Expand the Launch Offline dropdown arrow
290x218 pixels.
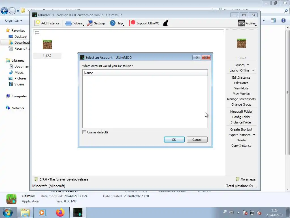point(253,70)
